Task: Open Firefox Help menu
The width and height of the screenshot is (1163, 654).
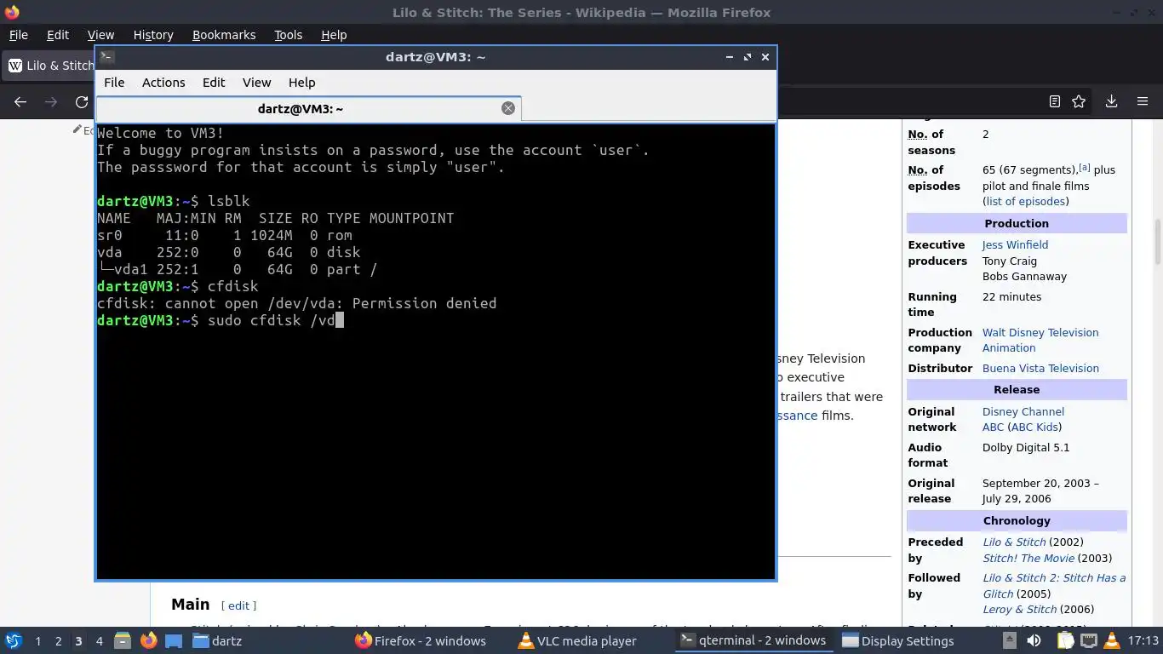Action: [334, 35]
